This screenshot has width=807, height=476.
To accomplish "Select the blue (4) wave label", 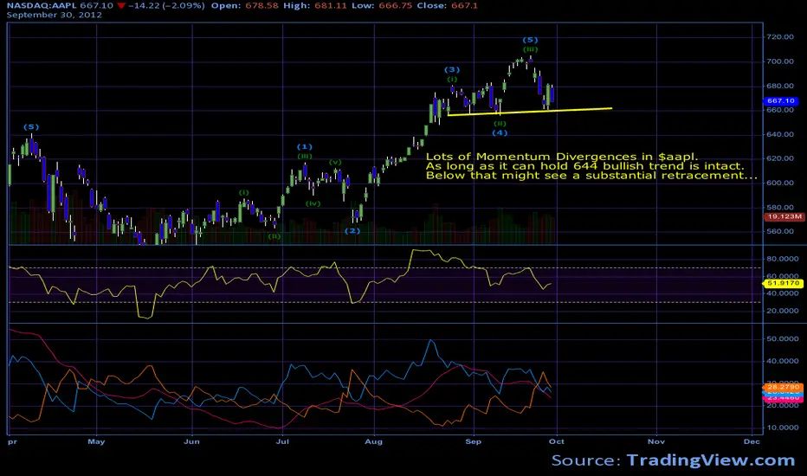I will pos(500,132).
